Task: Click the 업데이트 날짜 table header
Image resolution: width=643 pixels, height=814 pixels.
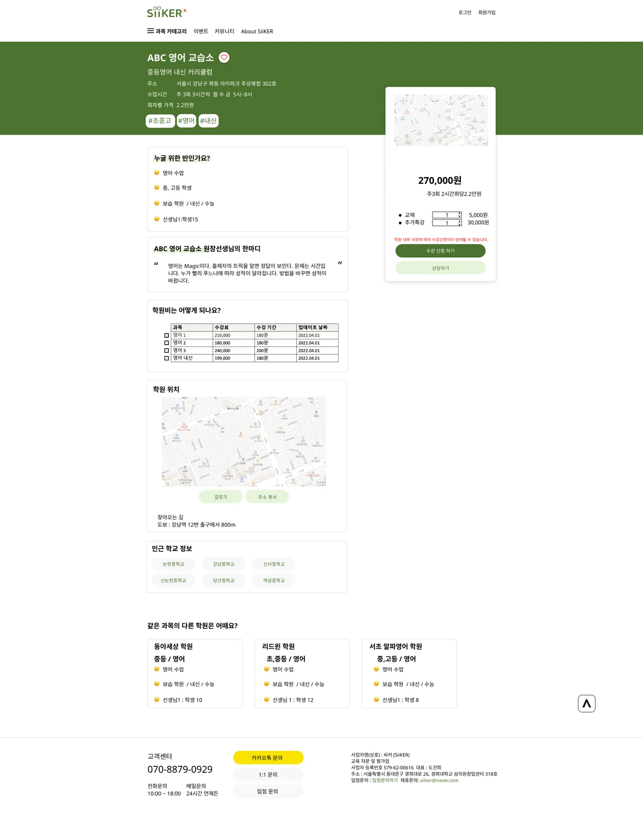Action: [317, 327]
